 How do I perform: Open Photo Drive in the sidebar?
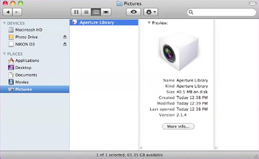tap(35, 37)
